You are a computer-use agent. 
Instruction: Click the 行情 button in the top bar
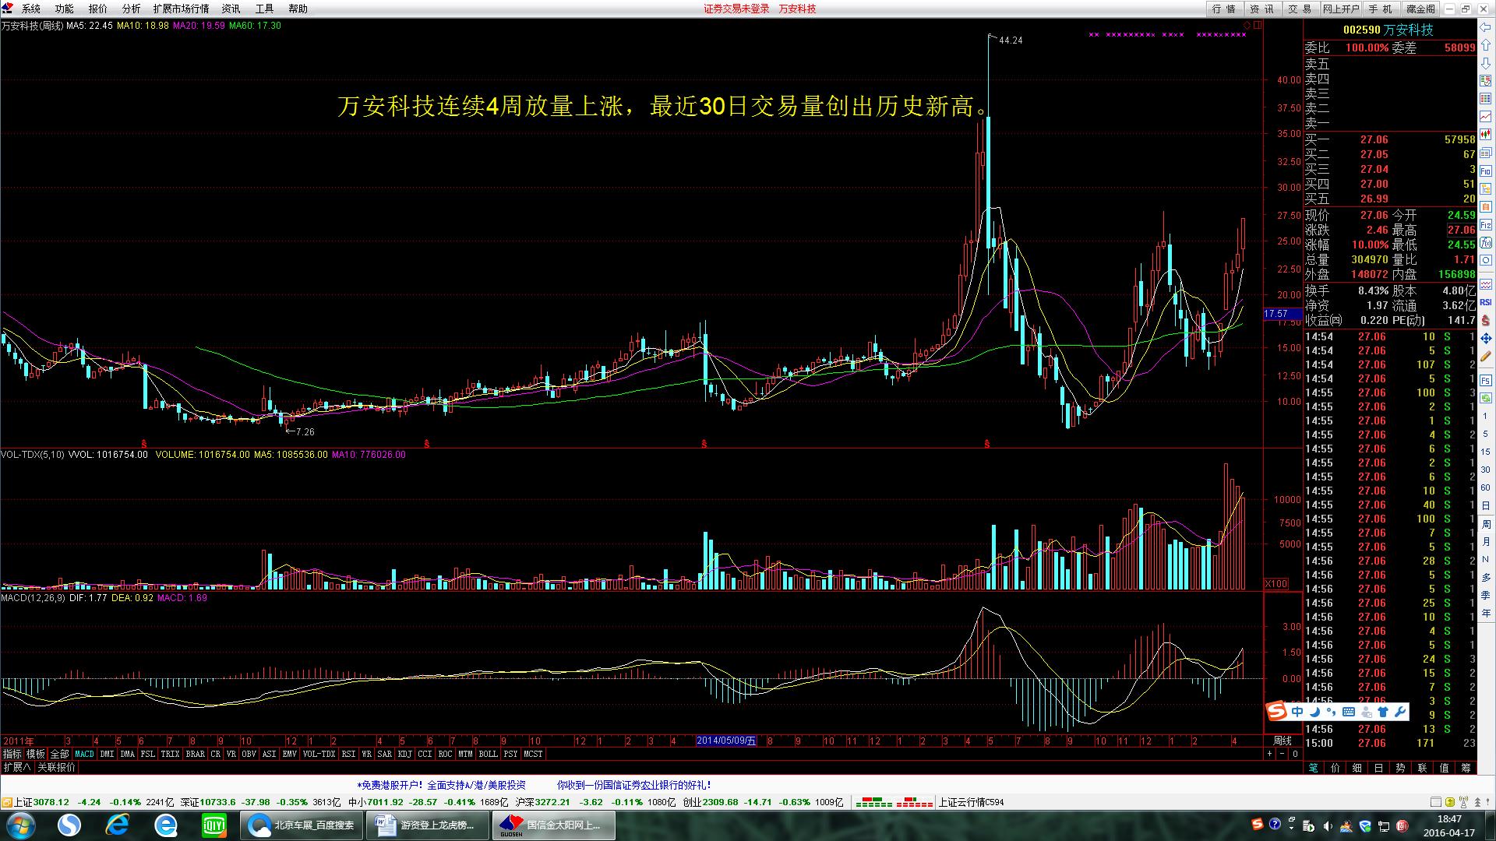click(1225, 9)
